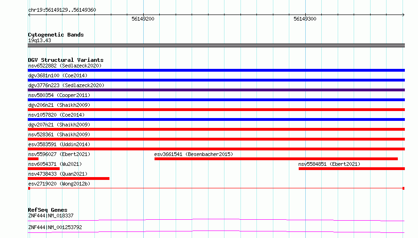
Task: Open variant nsv5596027 (Ebert2021) label
Action: (59, 154)
